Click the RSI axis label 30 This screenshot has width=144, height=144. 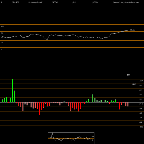pos(2,42)
